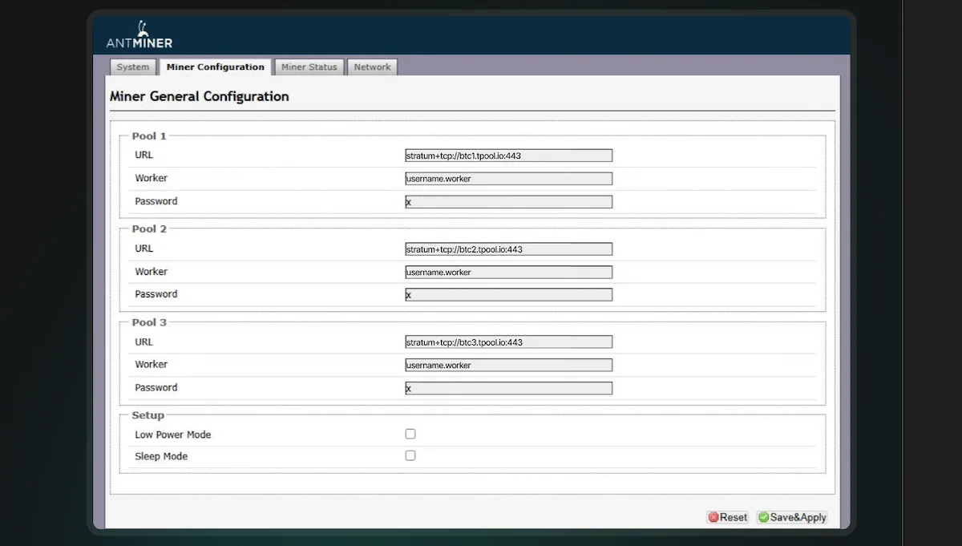The height and width of the screenshot is (546, 962).
Task: Click the "Setup" group label
Action: [148, 415]
